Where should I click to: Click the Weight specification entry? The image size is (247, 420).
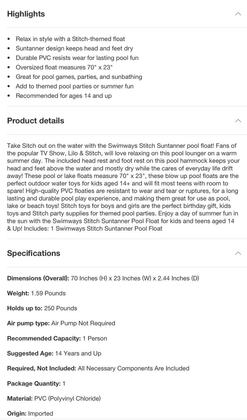pos(36,293)
